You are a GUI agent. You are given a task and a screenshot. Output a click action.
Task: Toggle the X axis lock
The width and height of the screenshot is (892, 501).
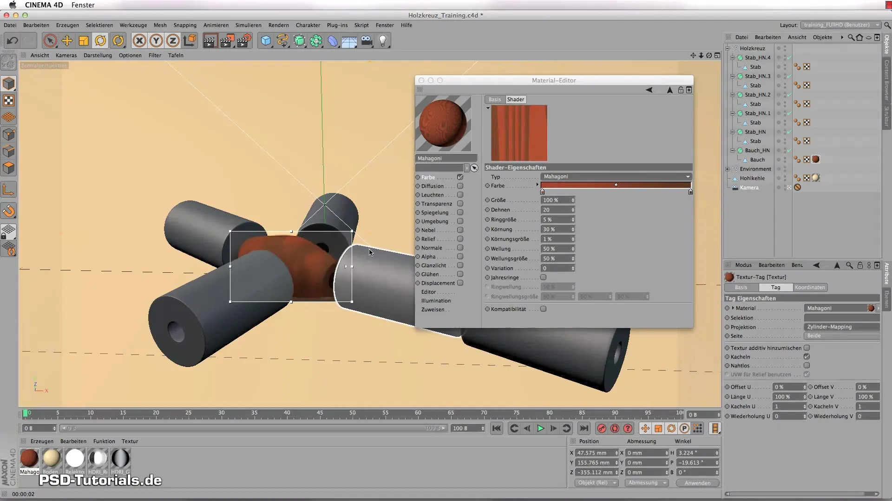click(x=139, y=41)
